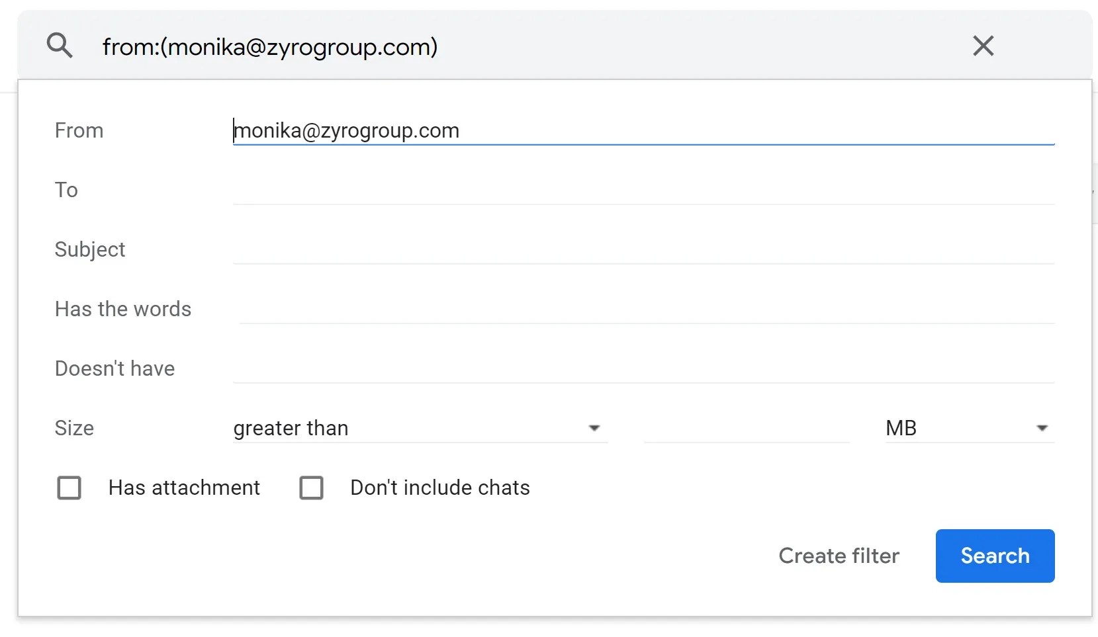Click the empty To field
The height and width of the screenshot is (637, 1098).
click(596, 190)
